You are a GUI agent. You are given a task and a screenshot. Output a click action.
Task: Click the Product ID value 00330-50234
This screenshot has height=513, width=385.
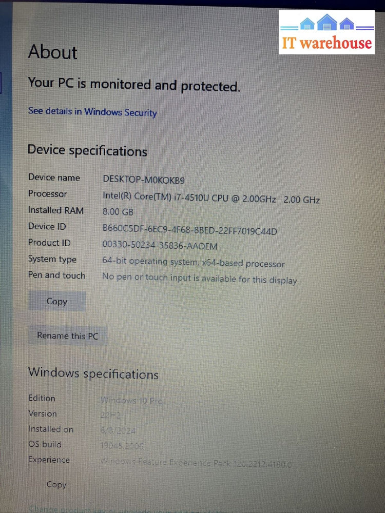[160, 245]
